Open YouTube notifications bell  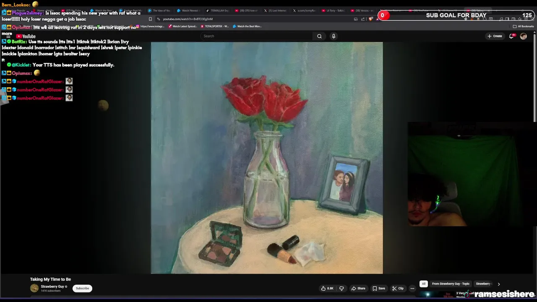(511, 36)
